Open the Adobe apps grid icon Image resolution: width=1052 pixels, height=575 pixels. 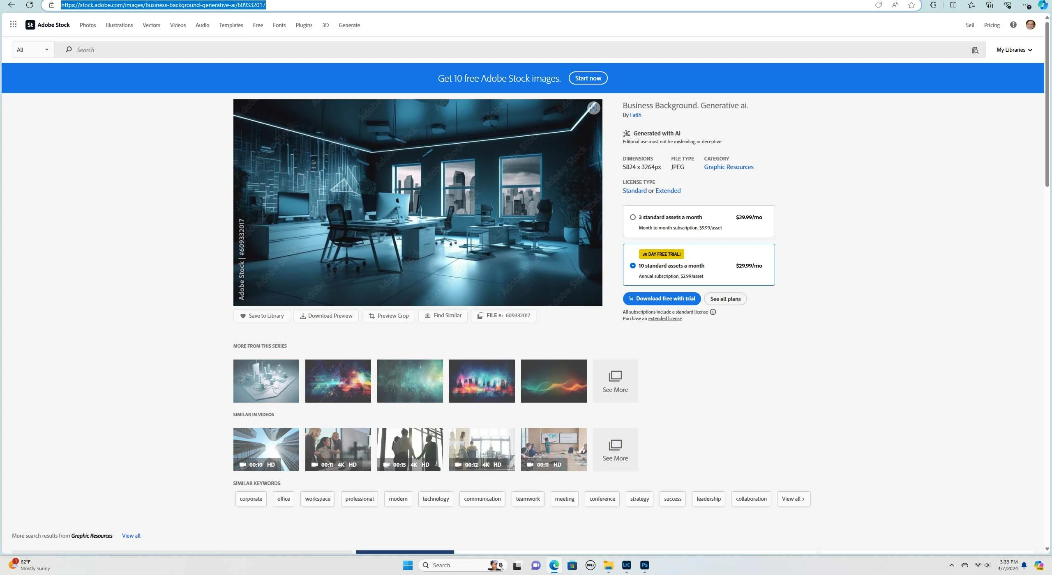(13, 25)
